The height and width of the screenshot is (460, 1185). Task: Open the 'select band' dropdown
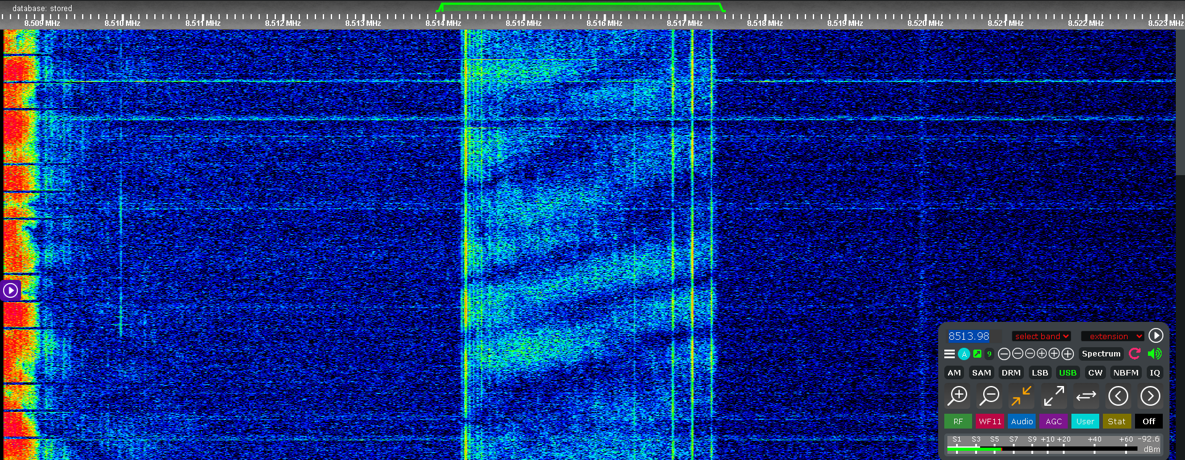click(x=1041, y=336)
